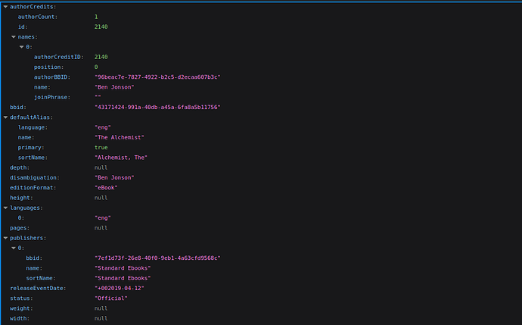Click the primary value true
Screen dimensions: 522x325
[101, 148]
